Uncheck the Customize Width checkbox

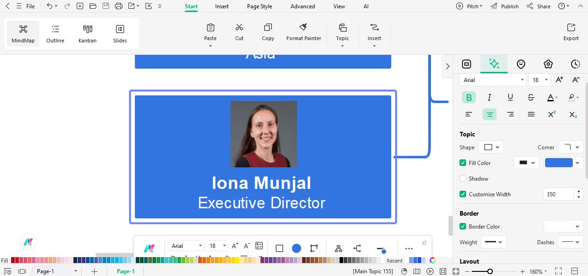(463, 194)
